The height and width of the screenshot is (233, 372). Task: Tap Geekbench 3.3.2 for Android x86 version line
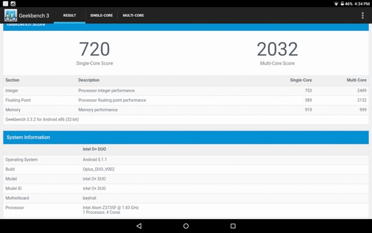[42, 119]
